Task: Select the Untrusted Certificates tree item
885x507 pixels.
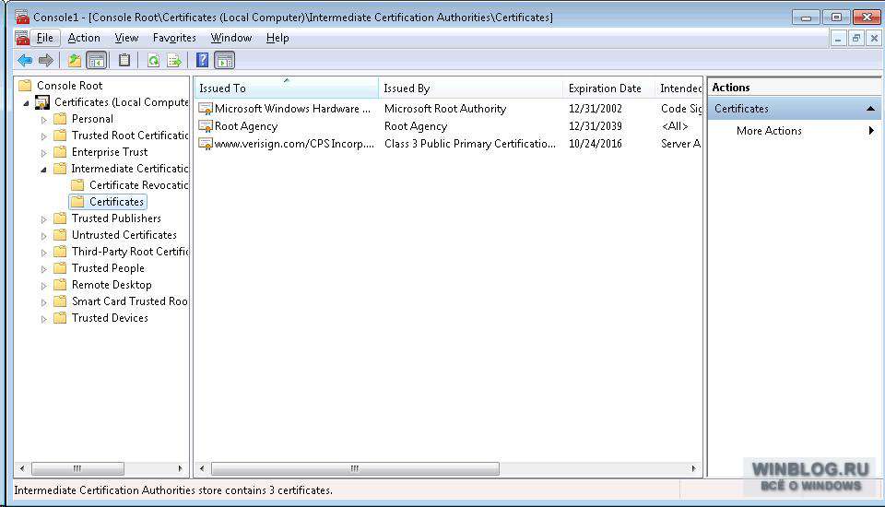Action: pos(124,235)
